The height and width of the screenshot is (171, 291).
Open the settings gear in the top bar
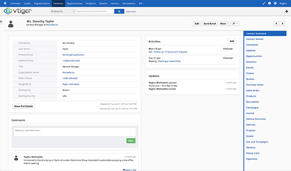(x=275, y=3)
